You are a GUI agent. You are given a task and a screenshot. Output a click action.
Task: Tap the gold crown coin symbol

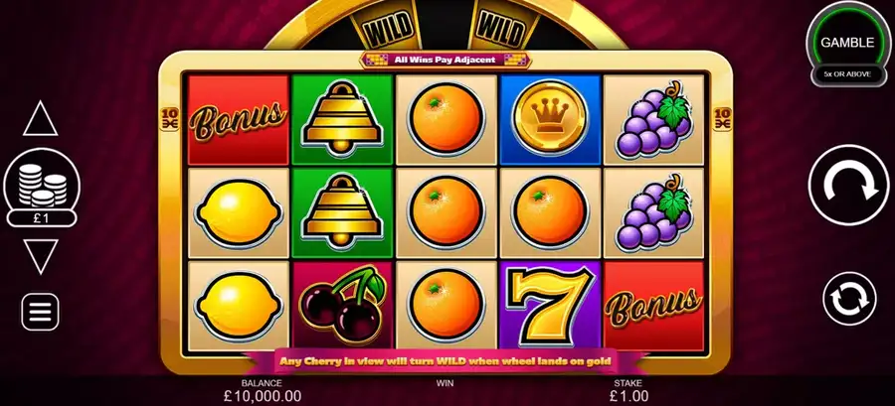pos(550,119)
